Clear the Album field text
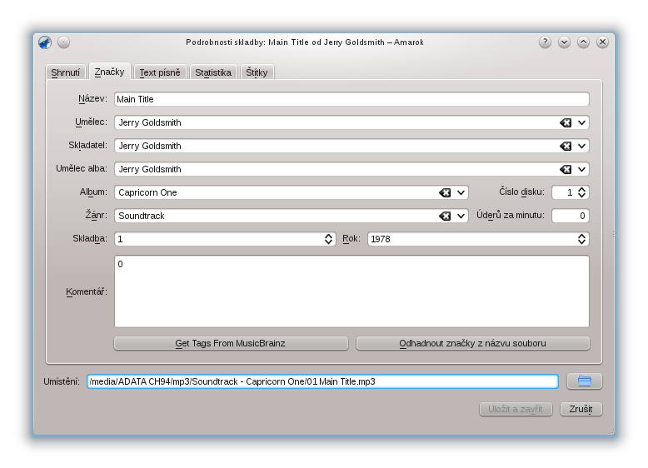The image size is (648, 468). click(445, 192)
